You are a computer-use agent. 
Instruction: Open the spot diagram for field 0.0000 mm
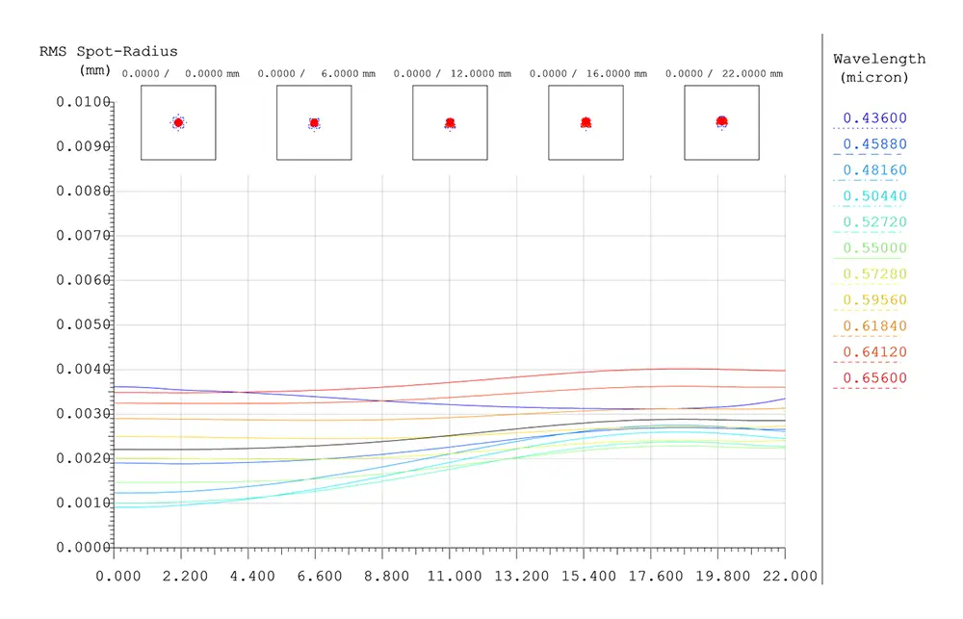(x=178, y=123)
